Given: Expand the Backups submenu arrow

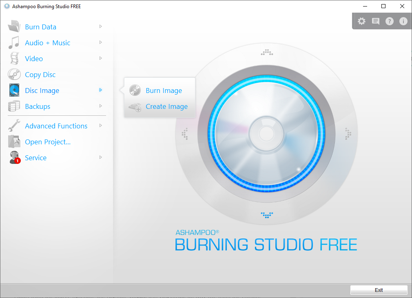Looking at the screenshot, I should [x=101, y=106].
